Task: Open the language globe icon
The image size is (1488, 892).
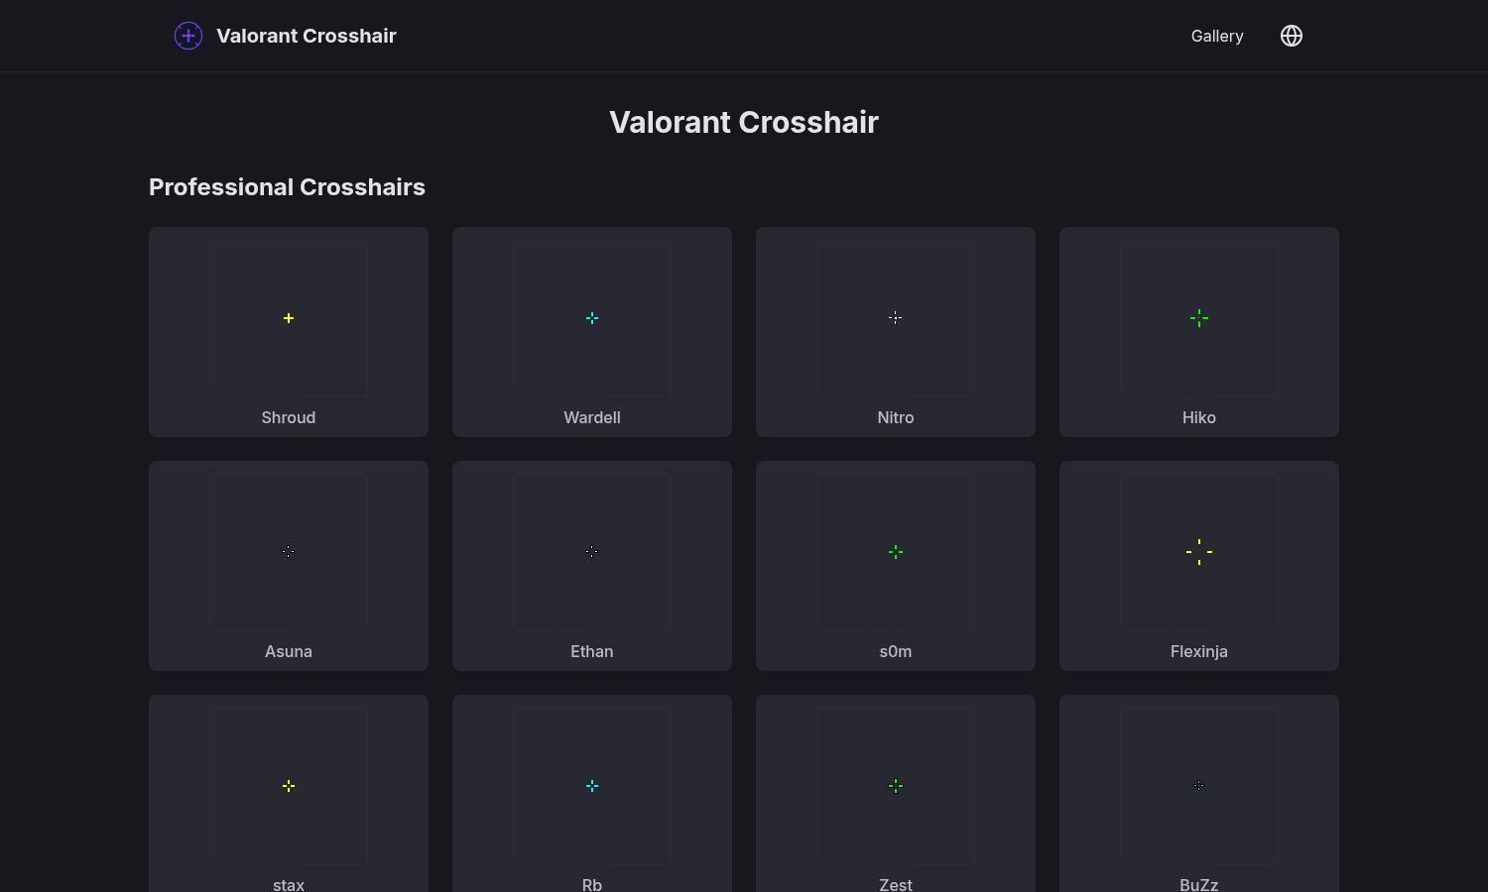Action: point(1291,36)
